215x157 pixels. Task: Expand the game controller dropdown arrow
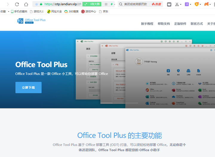210,4
